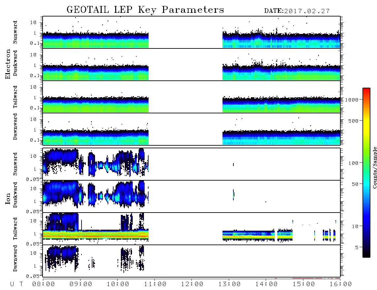
Task: Click the 10 value on the color bar
Action: pos(355,226)
